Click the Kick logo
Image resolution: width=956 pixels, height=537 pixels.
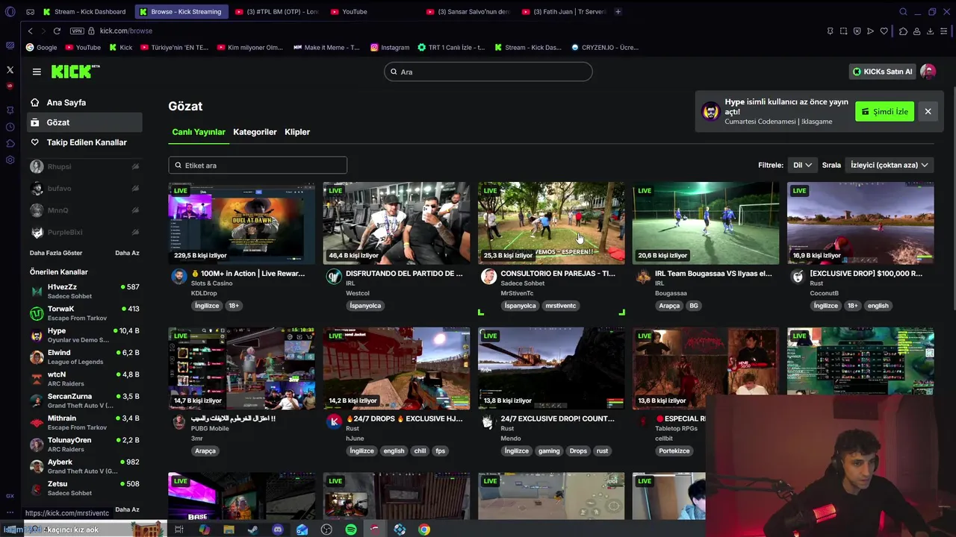(75, 72)
